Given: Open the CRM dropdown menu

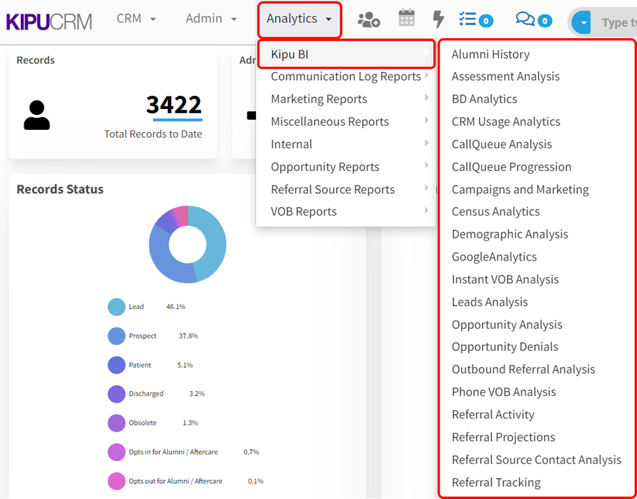Looking at the screenshot, I should (136, 19).
